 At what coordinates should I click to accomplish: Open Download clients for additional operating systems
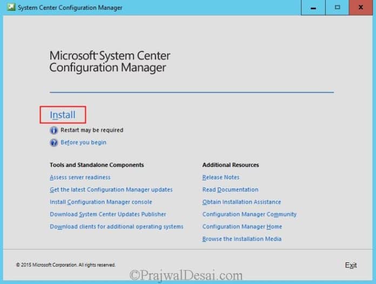point(117,227)
